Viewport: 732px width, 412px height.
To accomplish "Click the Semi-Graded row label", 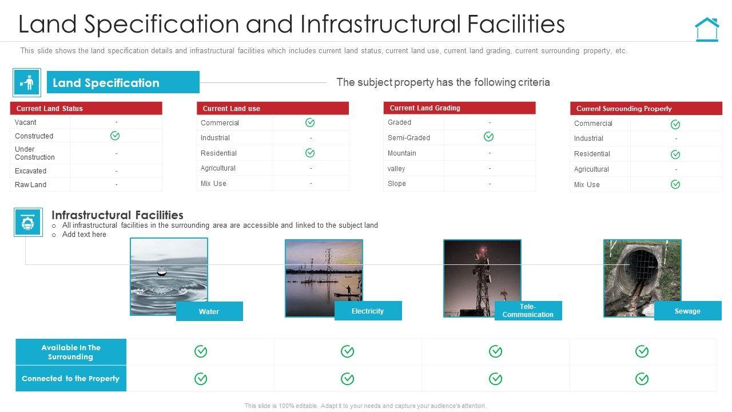I will pos(409,137).
